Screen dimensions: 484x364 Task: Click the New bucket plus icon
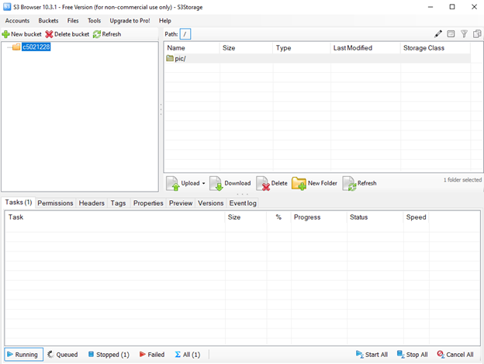(x=5, y=34)
